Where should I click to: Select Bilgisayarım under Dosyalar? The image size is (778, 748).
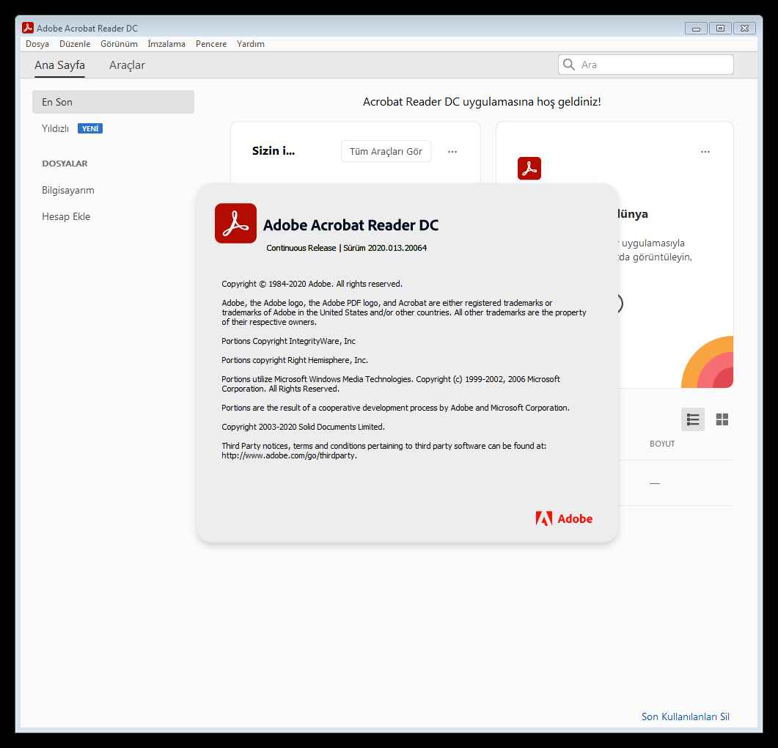tap(68, 190)
